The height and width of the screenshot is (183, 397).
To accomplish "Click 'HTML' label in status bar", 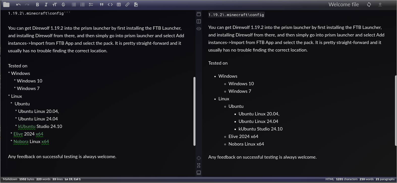I will pyautogui.click(x=330, y=179).
